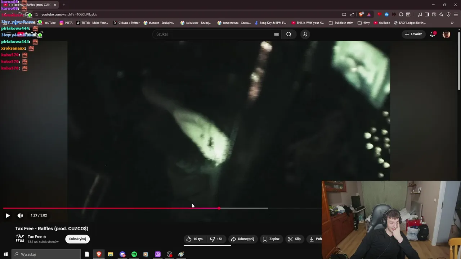Image resolution: width=461 pixels, height=259 pixels.
Task: Open the browser hamburger main menu
Action: 456,14
